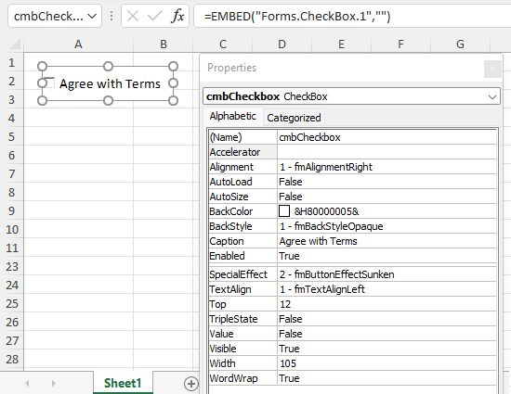Select row 1 header
Viewport: 511px width, 394px height.
pyautogui.click(x=12, y=62)
